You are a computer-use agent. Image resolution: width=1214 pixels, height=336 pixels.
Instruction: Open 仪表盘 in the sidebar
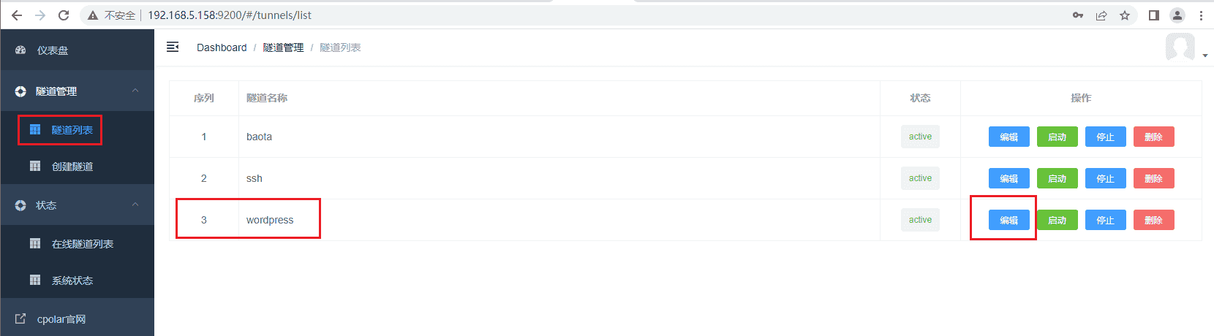[53, 50]
